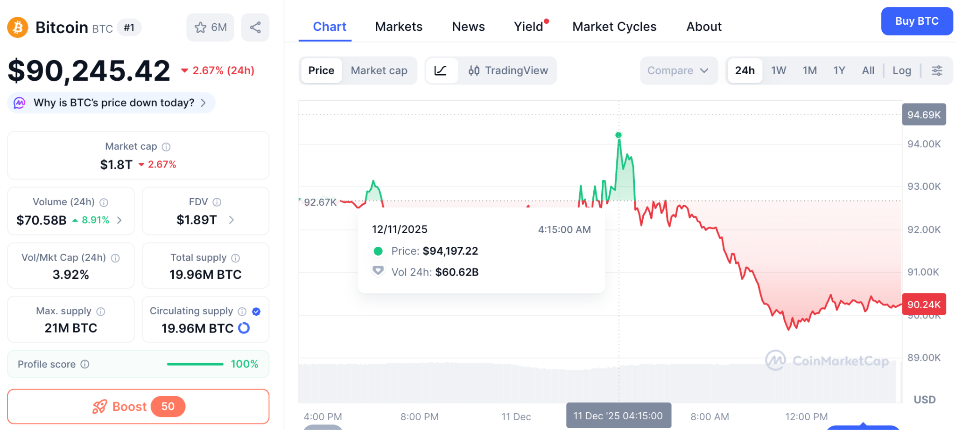Open the share icon button
The width and height of the screenshot is (956, 430).
click(x=255, y=28)
